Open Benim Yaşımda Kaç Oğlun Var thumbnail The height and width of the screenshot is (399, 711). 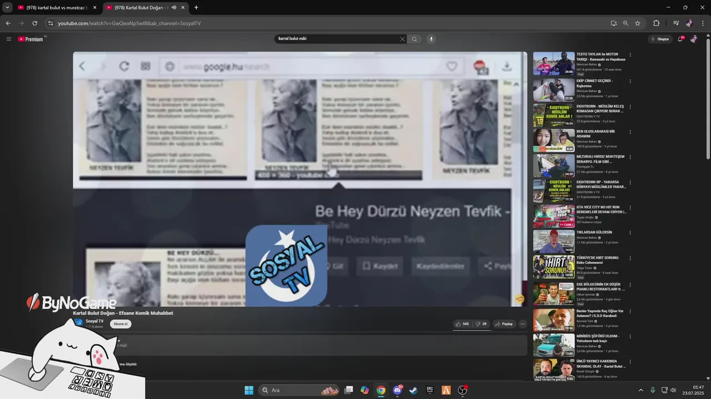[x=554, y=320]
